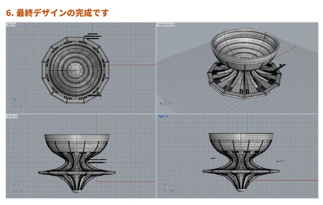
Task: Click the world axis icon in Top viewport
Action: point(15,102)
